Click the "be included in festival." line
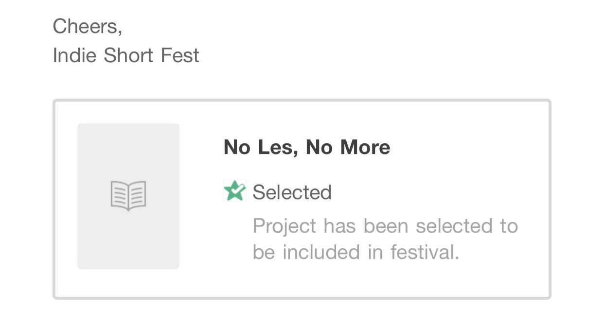604x324 pixels. click(x=355, y=252)
